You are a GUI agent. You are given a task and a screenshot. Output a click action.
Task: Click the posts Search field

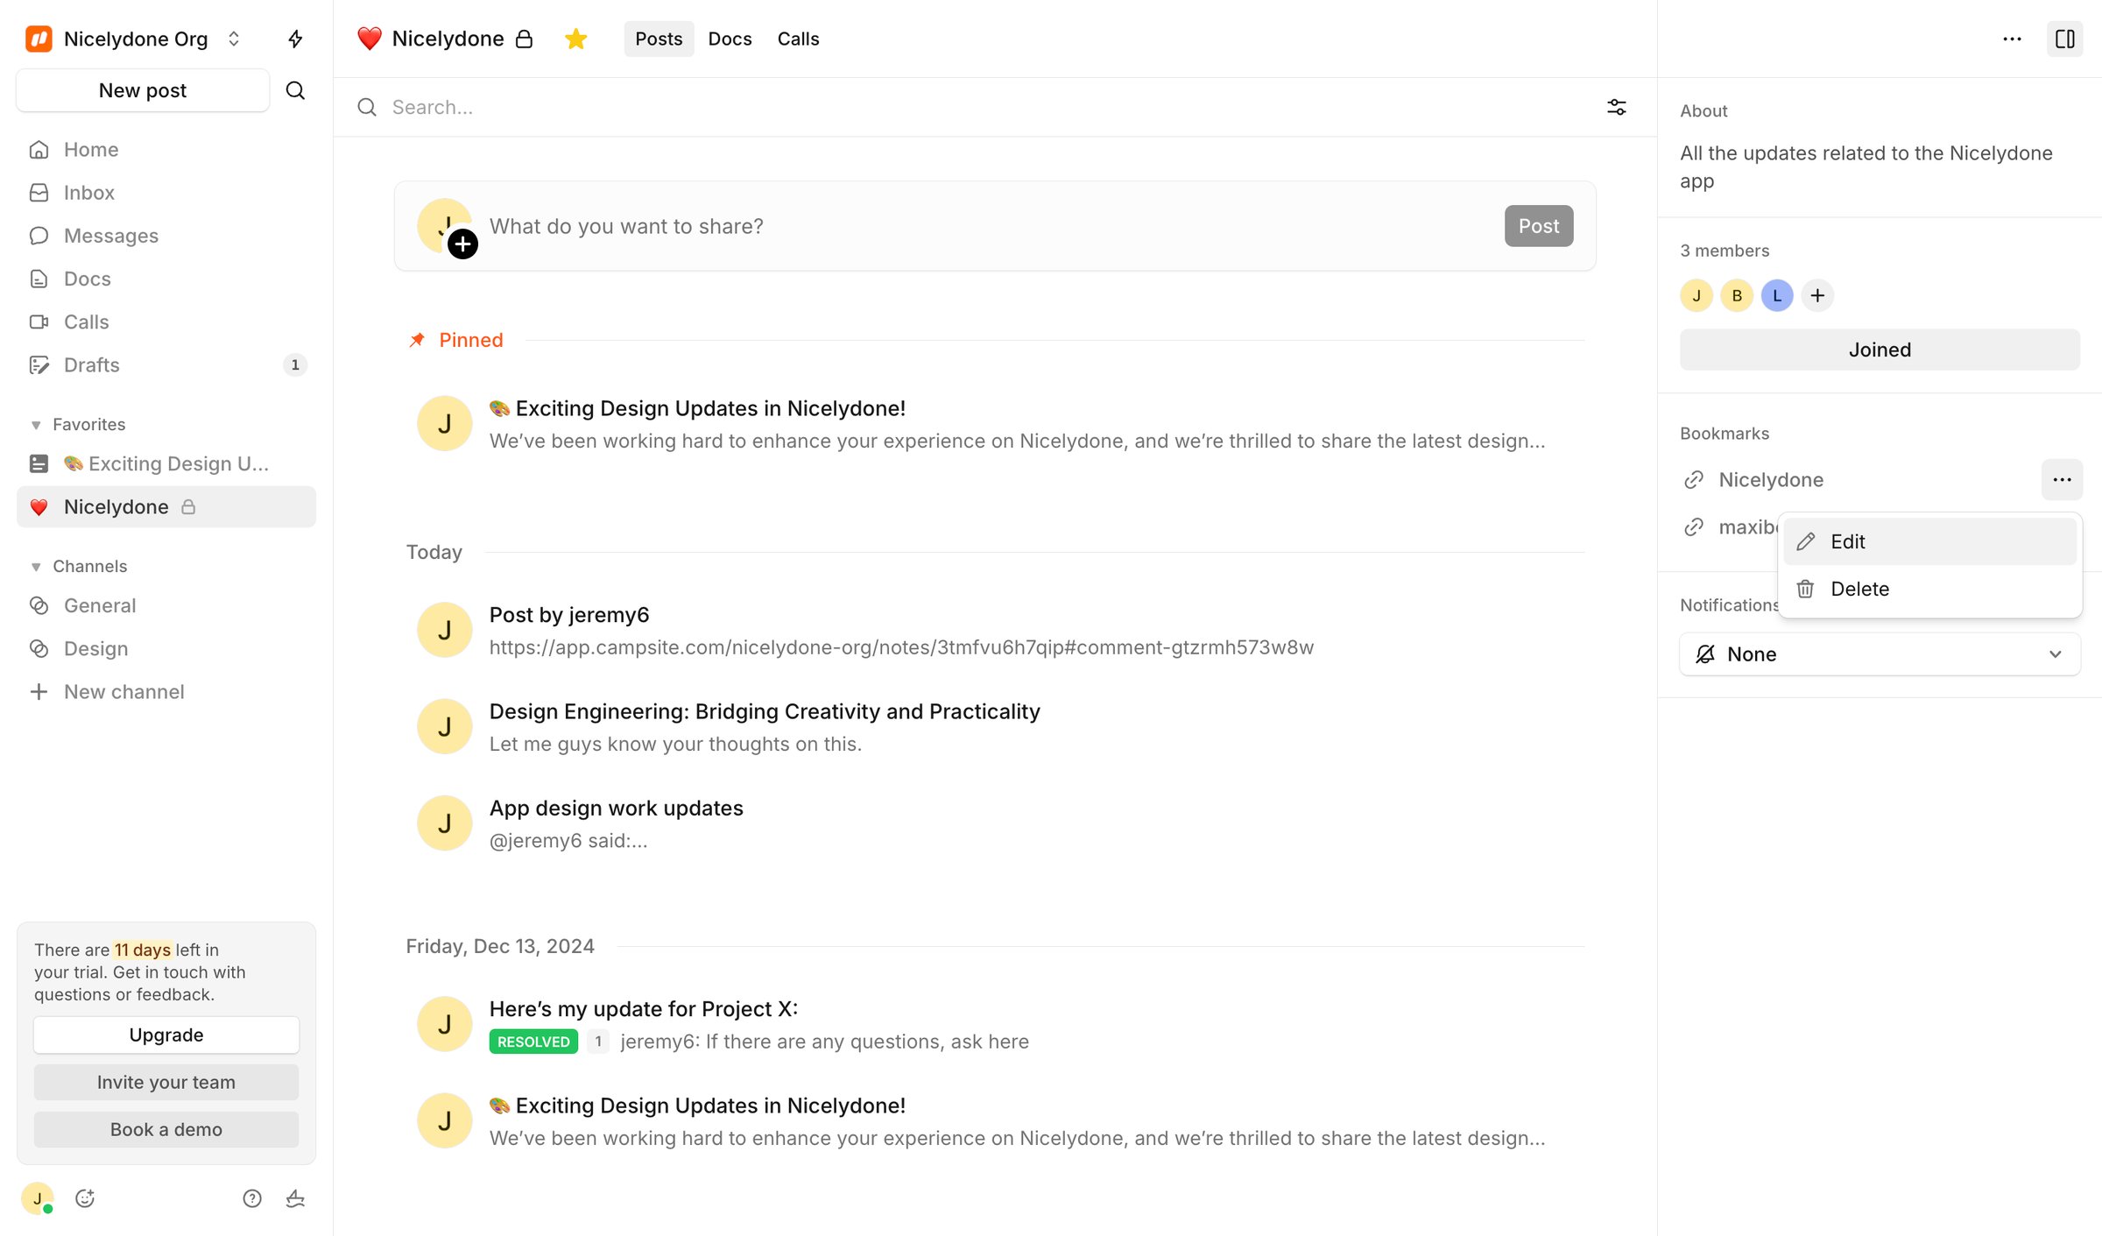(981, 107)
